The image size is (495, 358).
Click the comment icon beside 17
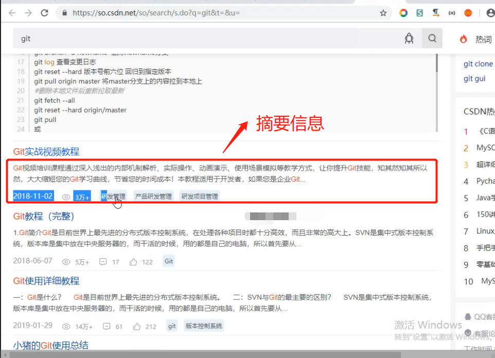tap(103, 262)
